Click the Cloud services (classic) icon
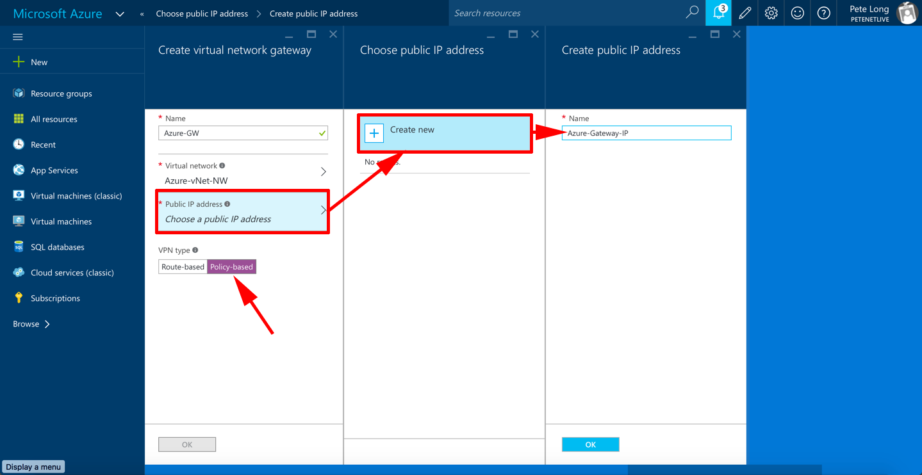The height and width of the screenshot is (475, 922). pos(19,273)
